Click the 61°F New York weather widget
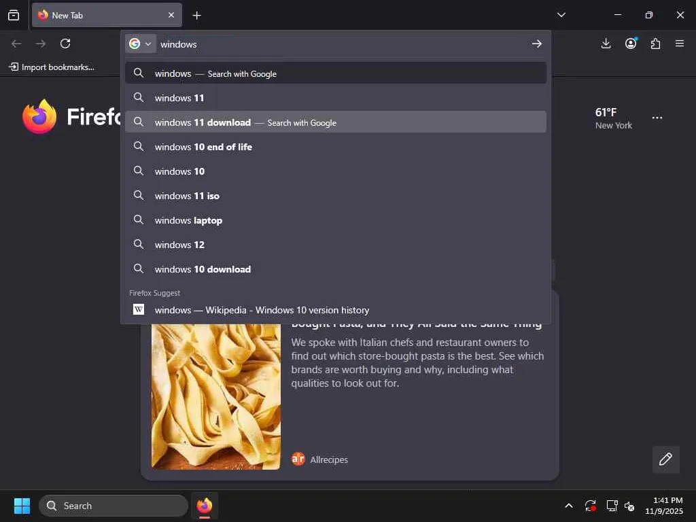 click(614, 118)
